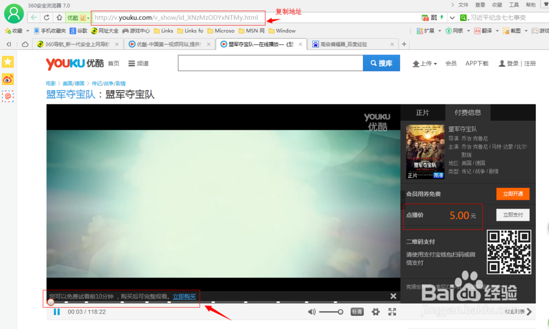This screenshot has height=329, width=549.
Task: Open 首页 Youku home link
Action: (x=114, y=63)
